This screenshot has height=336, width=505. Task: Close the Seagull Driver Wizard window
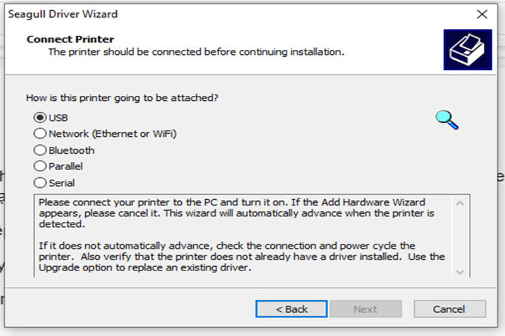click(x=482, y=14)
